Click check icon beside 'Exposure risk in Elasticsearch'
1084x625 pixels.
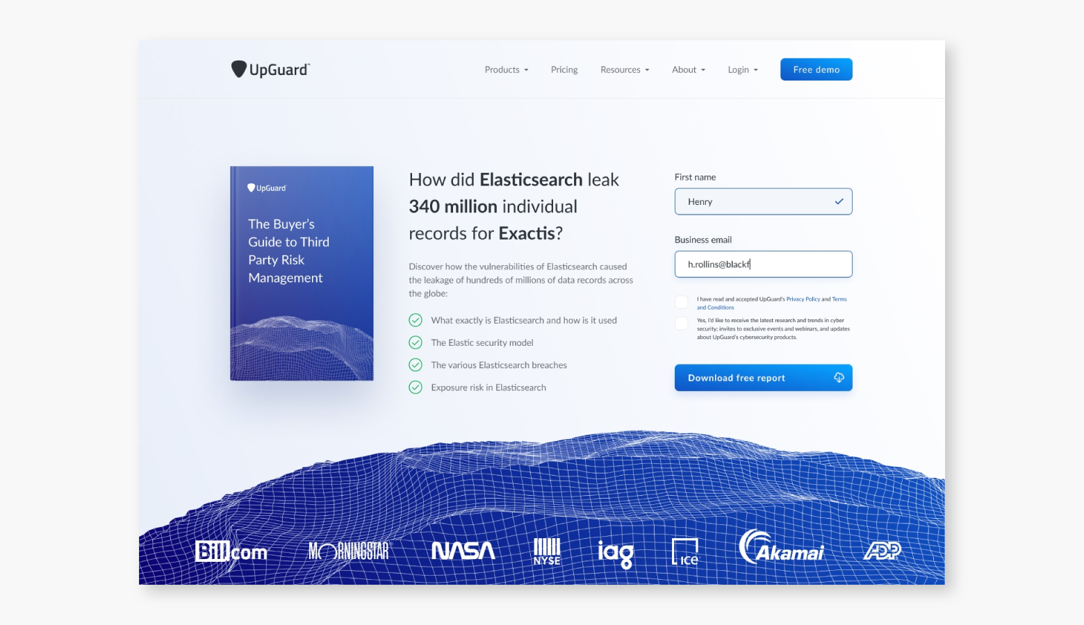pyautogui.click(x=416, y=387)
